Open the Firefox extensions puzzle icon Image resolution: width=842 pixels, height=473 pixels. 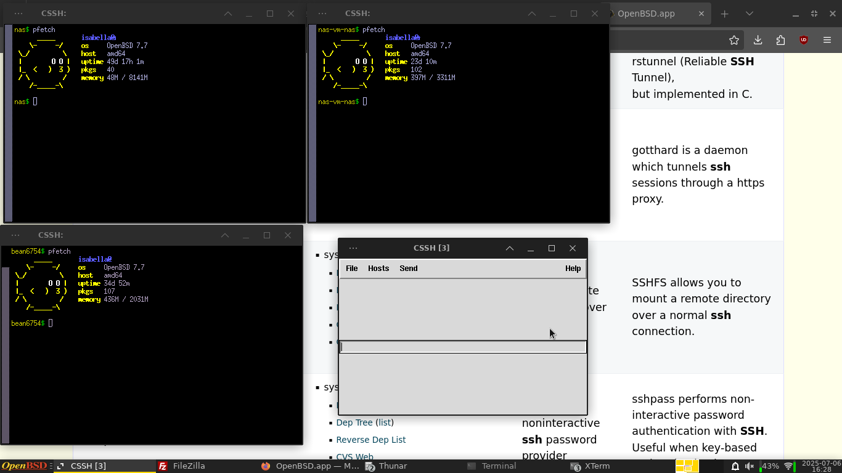[781, 40]
